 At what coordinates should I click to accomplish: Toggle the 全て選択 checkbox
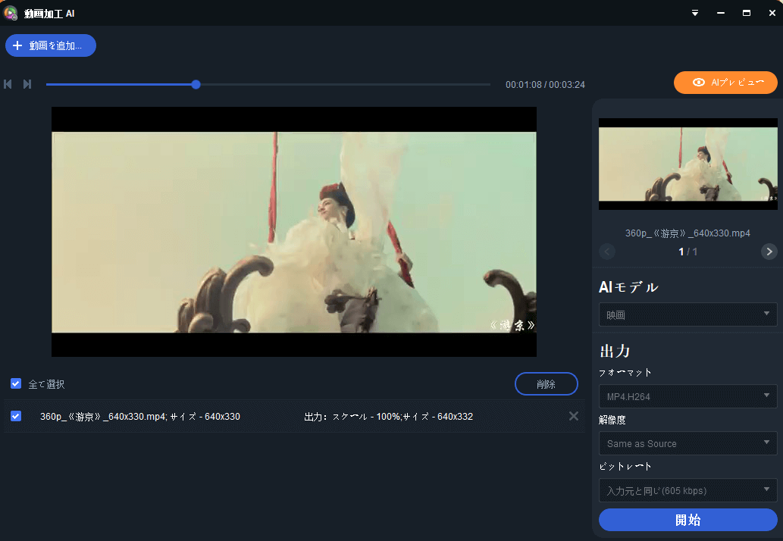[16, 384]
